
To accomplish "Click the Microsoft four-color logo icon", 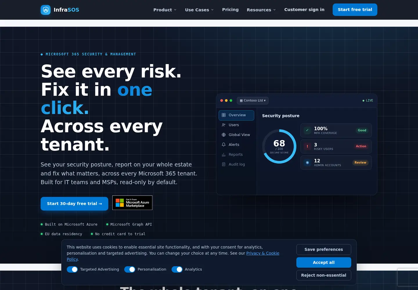I will [x=120, y=203].
